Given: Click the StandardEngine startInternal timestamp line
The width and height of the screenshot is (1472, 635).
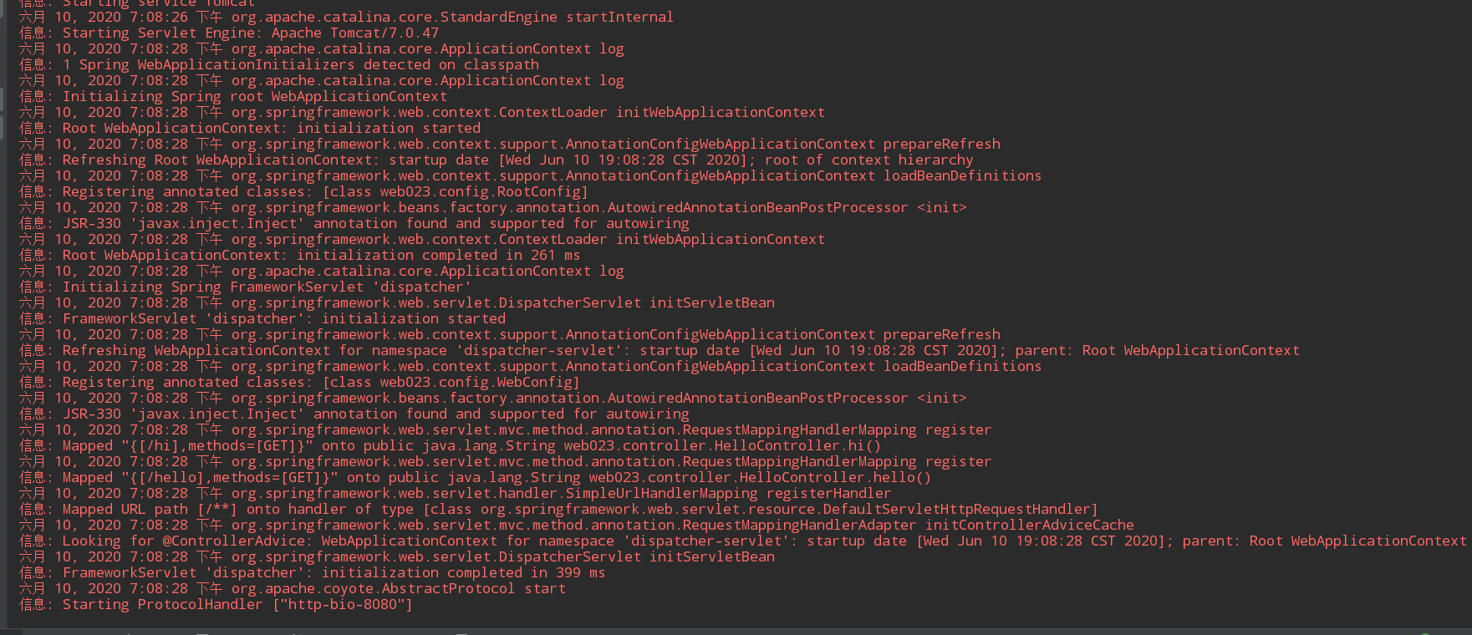Looking at the screenshot, I should [x=346, y=17].
